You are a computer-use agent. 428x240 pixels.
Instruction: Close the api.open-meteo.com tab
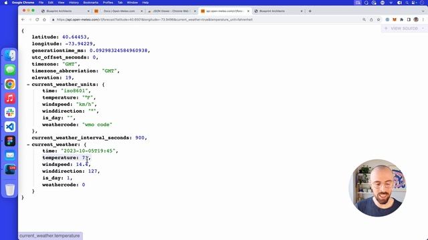coord(248,11)
